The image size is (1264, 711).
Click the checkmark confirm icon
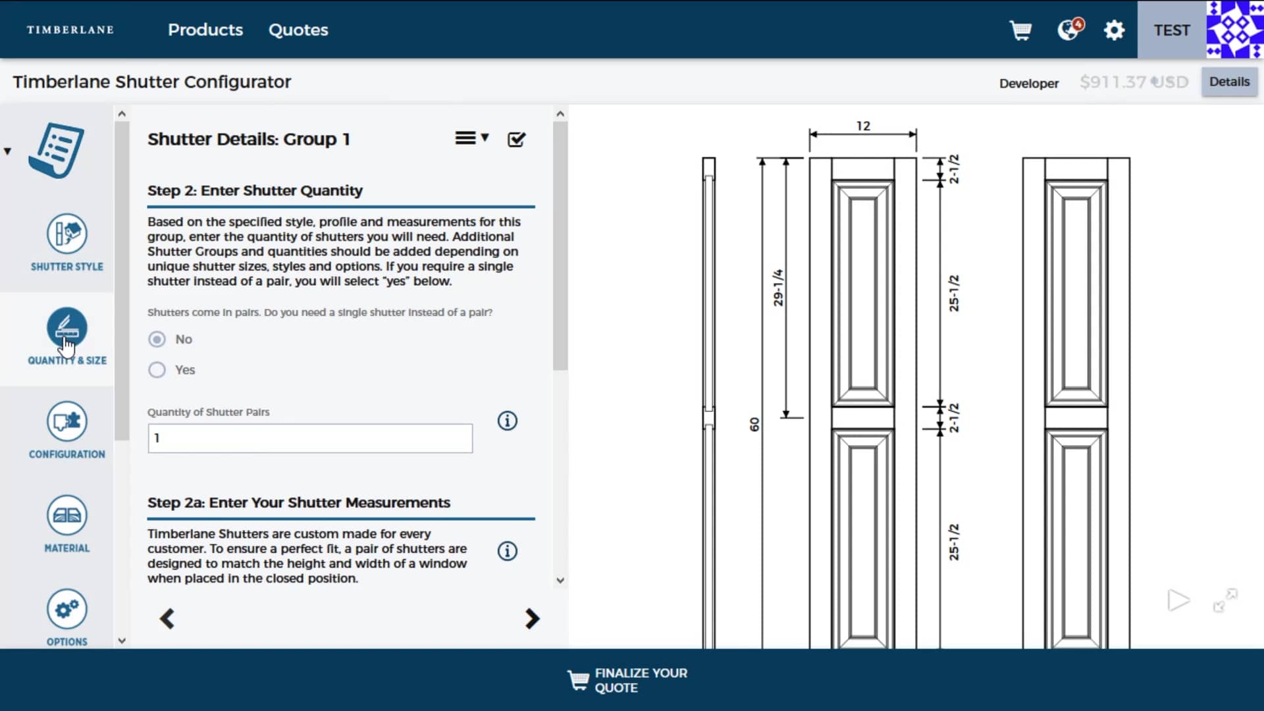pos(517,139)
